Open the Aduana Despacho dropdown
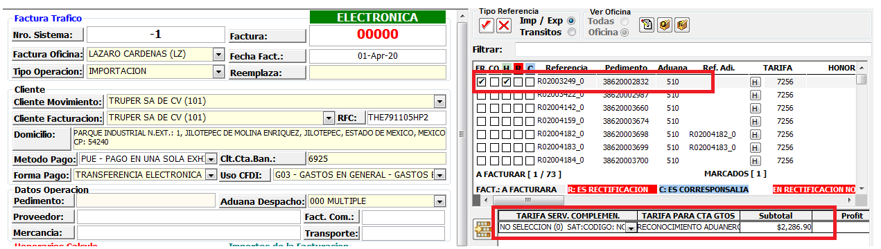This screenshot has width=881, height=249. (x=439, y=201)
